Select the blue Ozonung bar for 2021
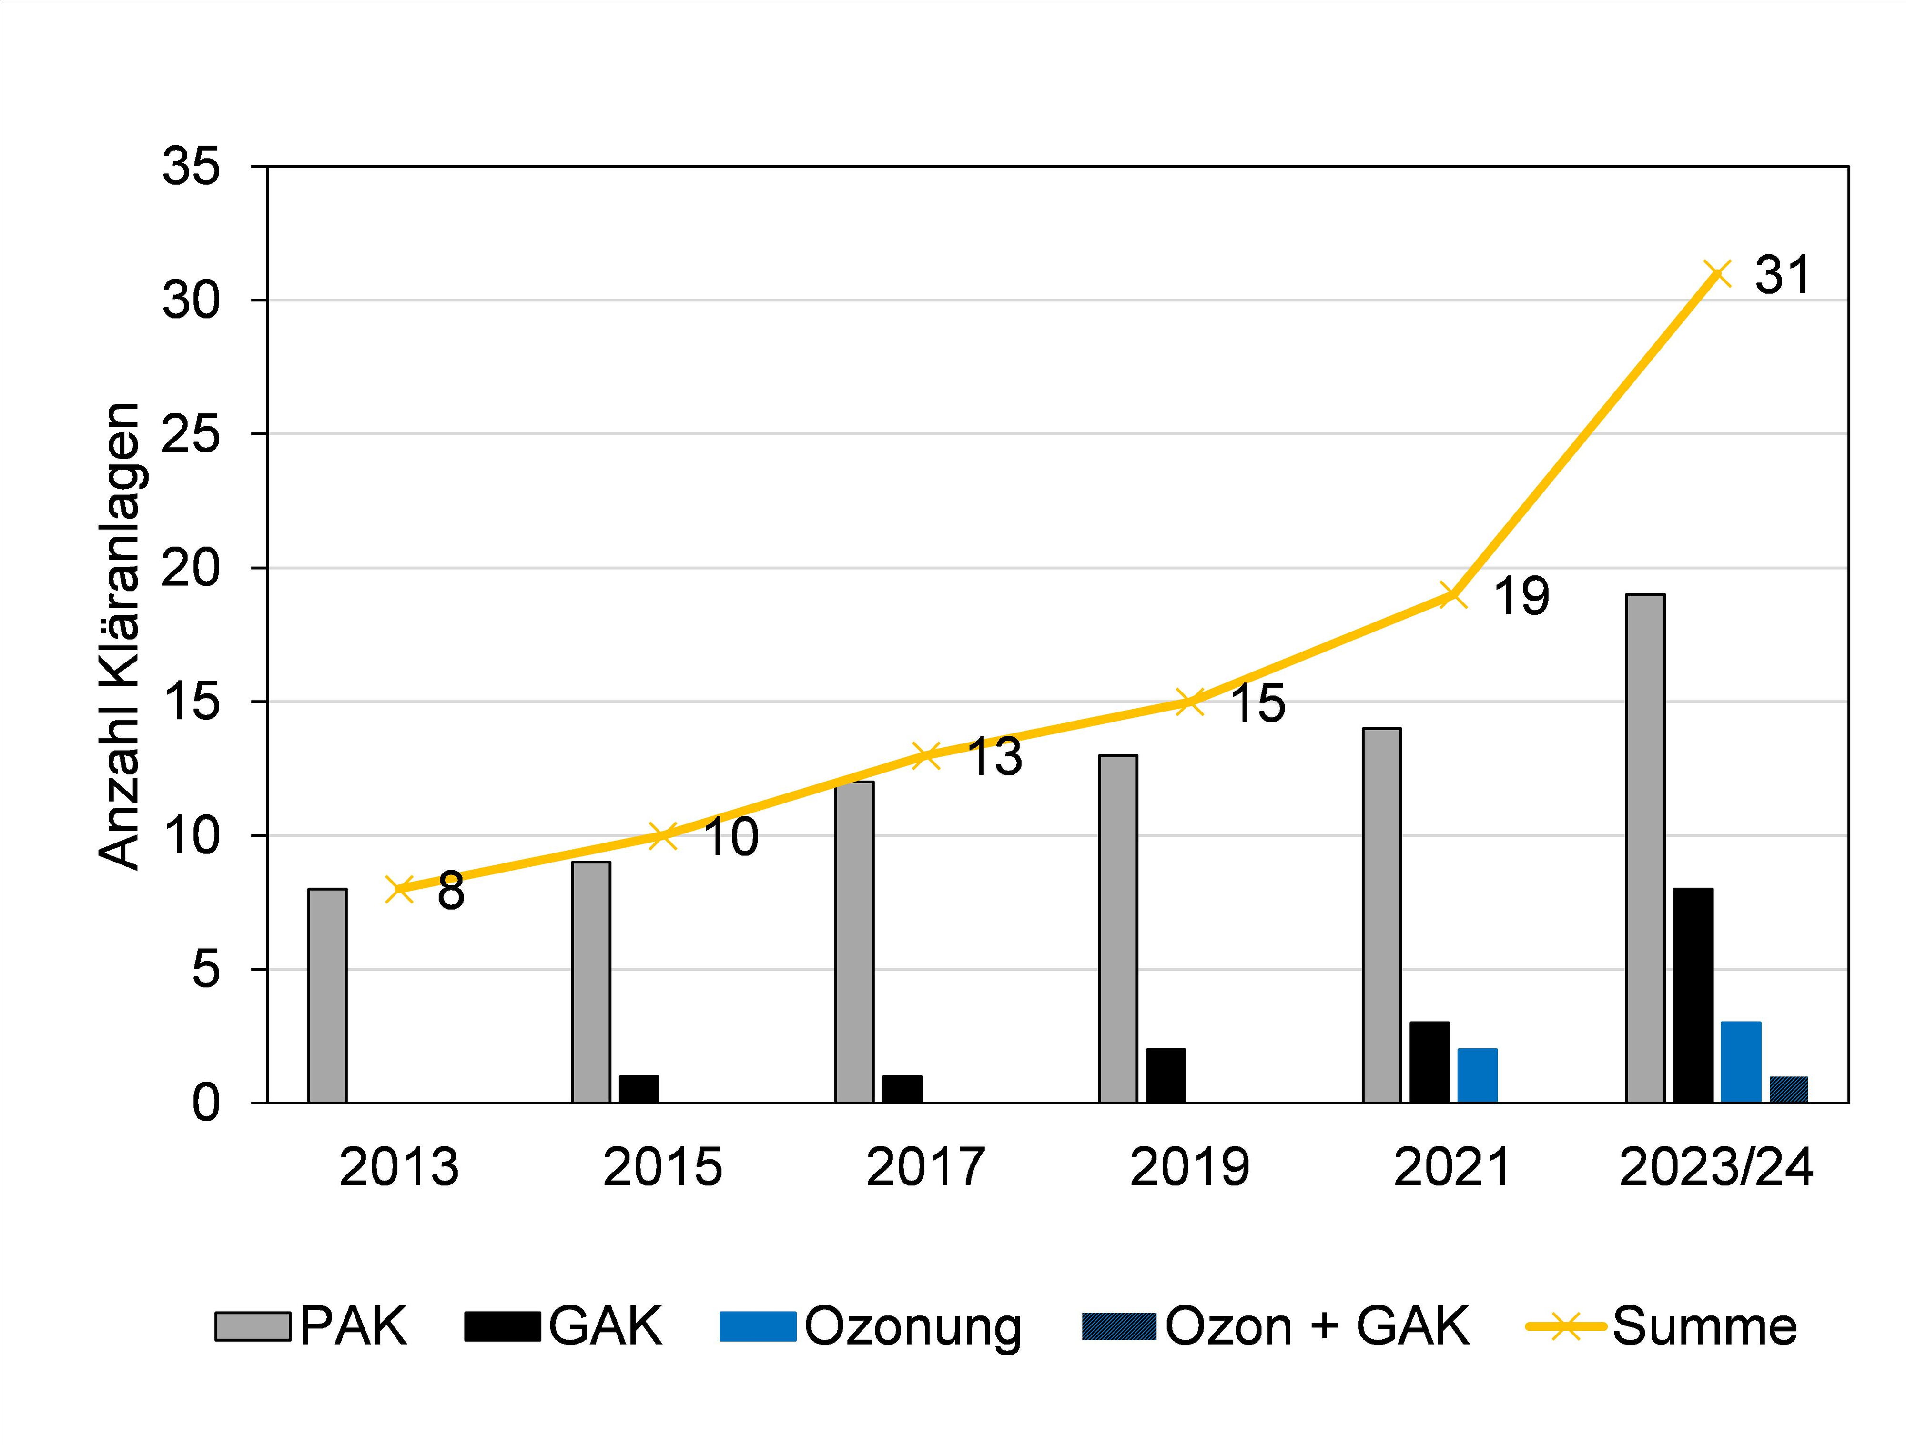This screenshot has width=1906, height=1445. point(1477,1075)
